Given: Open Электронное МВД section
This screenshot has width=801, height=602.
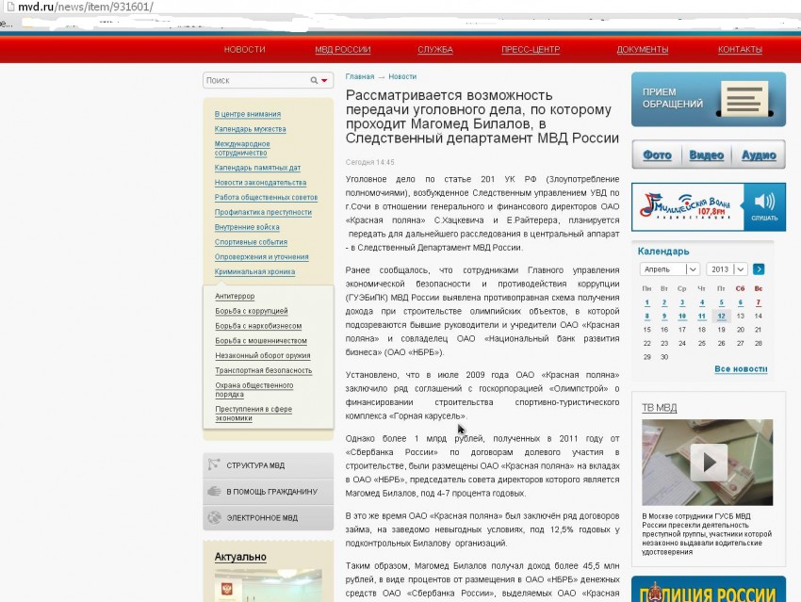Looking at the screenshot, I should (x=268, y=518).
